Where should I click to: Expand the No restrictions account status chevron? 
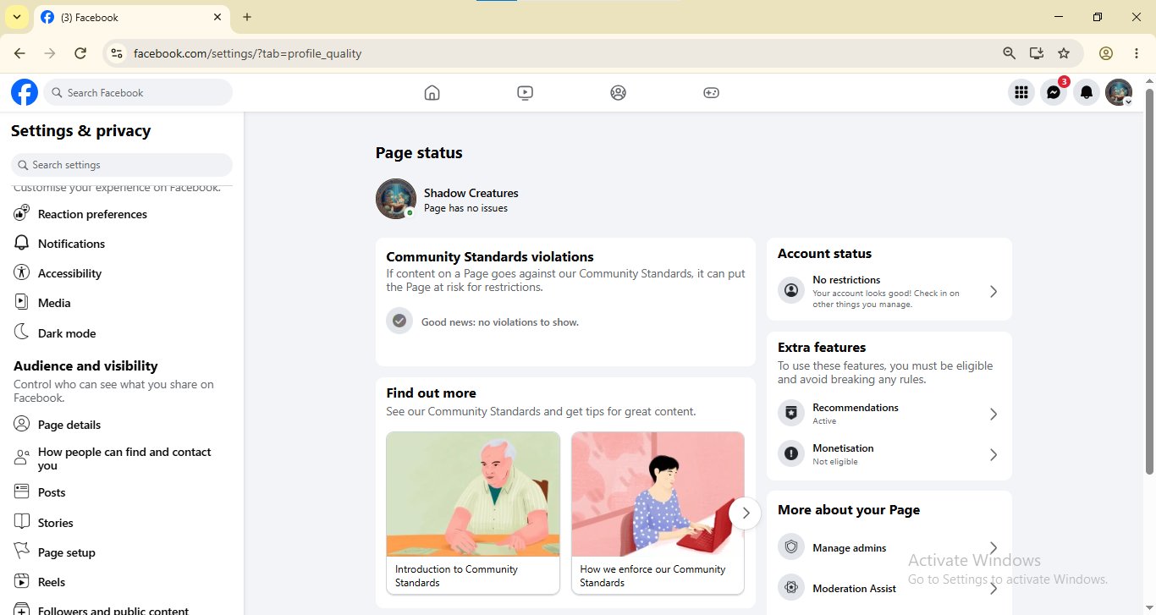click(994, 291)
